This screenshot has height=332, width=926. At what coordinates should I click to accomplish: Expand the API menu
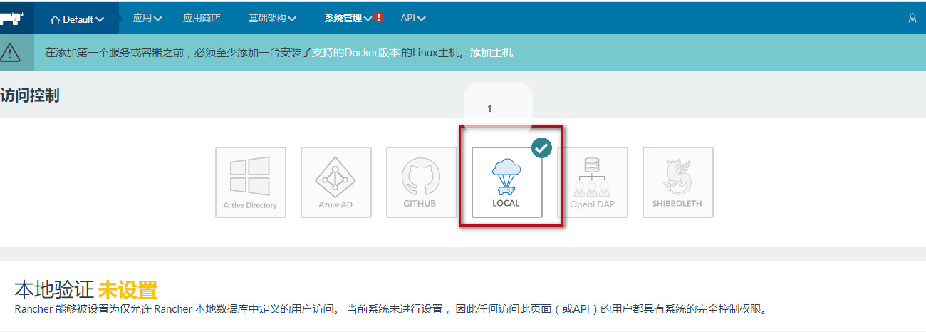coord(413,19)
